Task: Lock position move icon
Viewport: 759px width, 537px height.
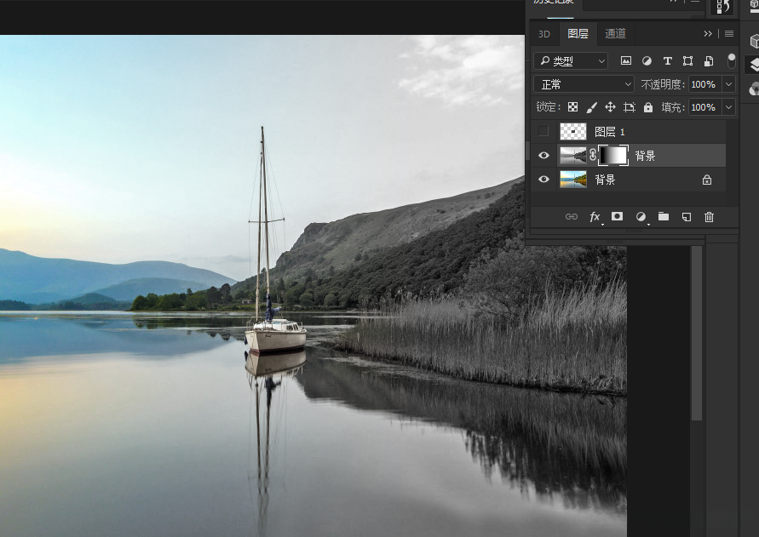Action: [610, 107]
